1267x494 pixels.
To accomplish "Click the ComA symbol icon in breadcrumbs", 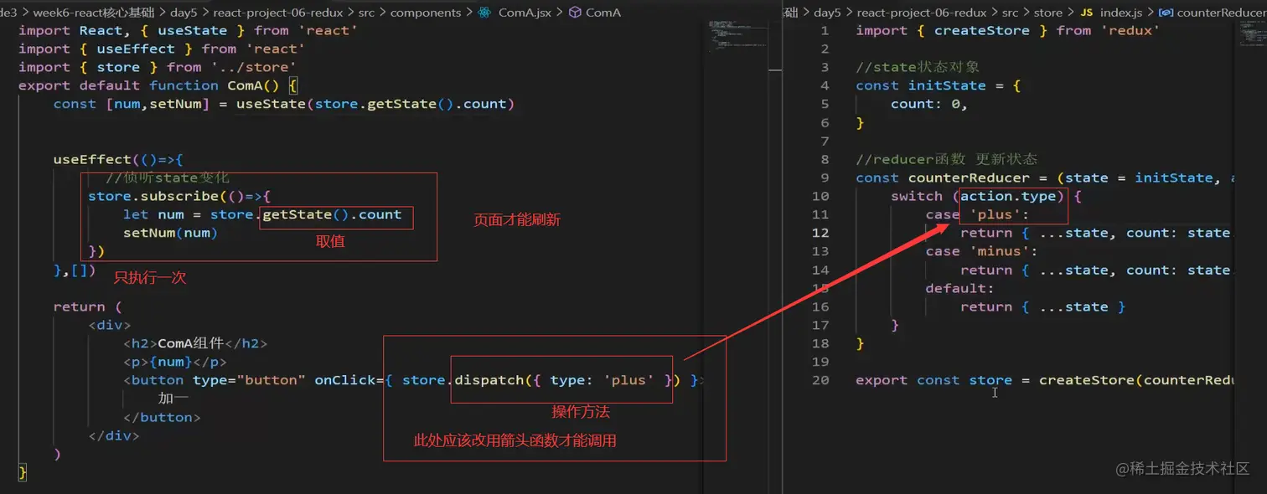I will tap(575, 13).
